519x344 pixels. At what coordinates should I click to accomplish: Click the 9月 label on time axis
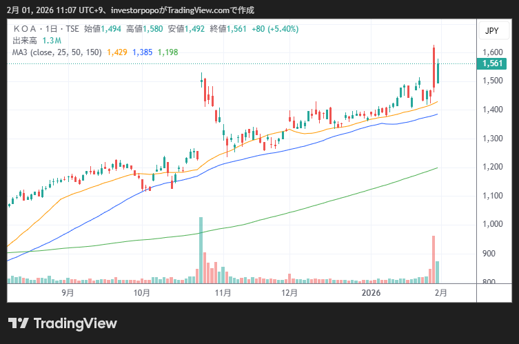(x=68, y=292)
